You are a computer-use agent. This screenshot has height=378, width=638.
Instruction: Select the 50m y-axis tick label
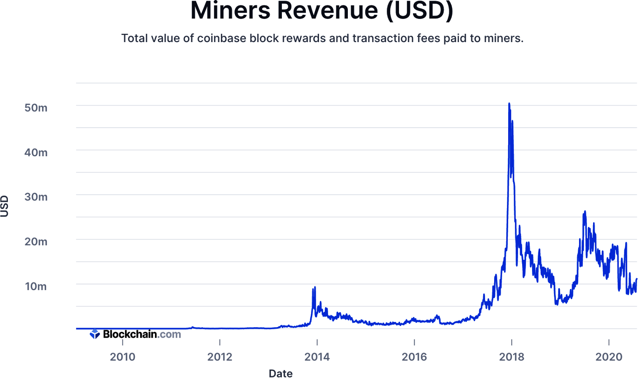(x=36, y=108)
